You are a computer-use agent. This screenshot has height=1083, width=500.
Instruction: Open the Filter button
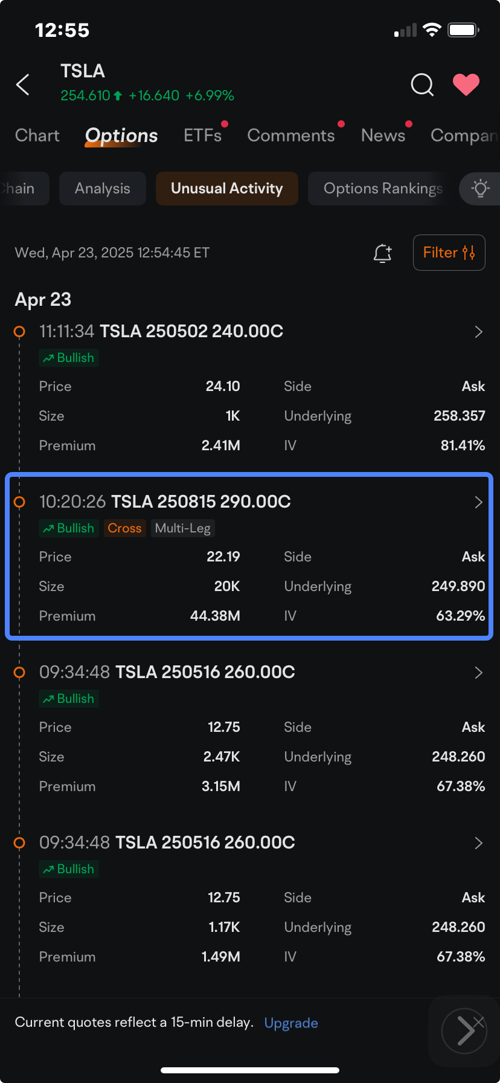click(x=449, y=253)
